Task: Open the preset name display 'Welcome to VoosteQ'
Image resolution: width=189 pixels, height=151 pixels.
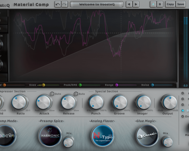Action: (x=97, y=5)
